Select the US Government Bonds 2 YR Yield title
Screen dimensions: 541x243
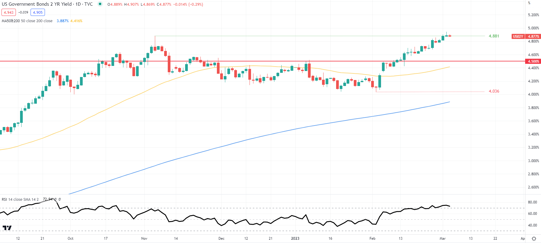[47, 4]
